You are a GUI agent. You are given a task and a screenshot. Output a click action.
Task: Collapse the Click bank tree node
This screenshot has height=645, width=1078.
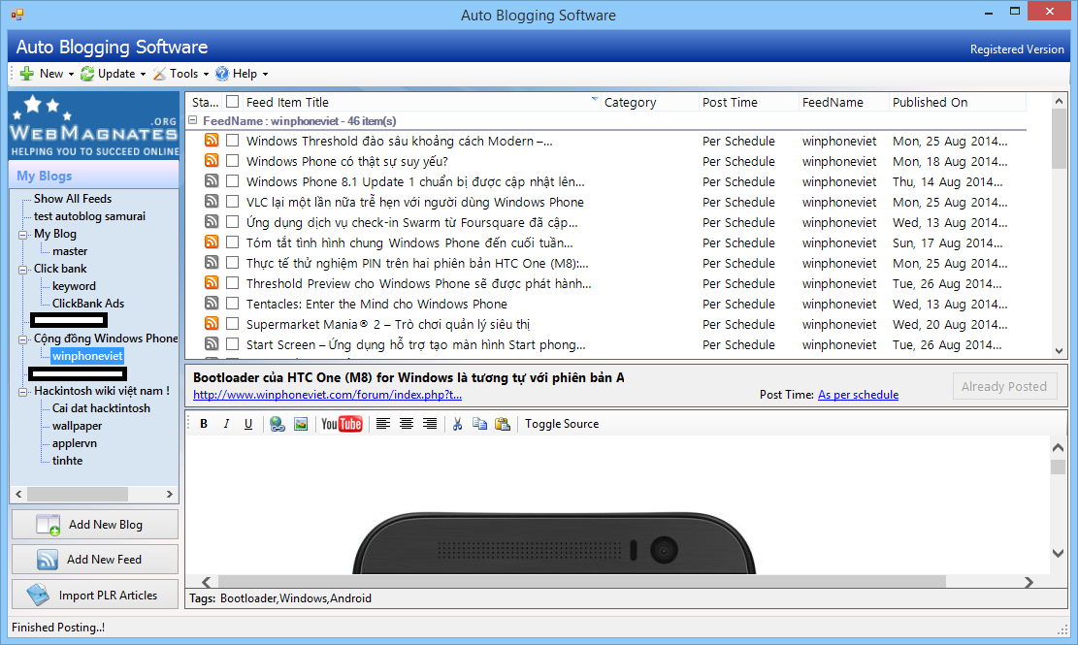pos(22,270)
